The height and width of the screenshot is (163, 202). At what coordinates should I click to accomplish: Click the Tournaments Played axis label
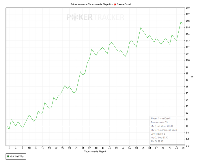95,151
